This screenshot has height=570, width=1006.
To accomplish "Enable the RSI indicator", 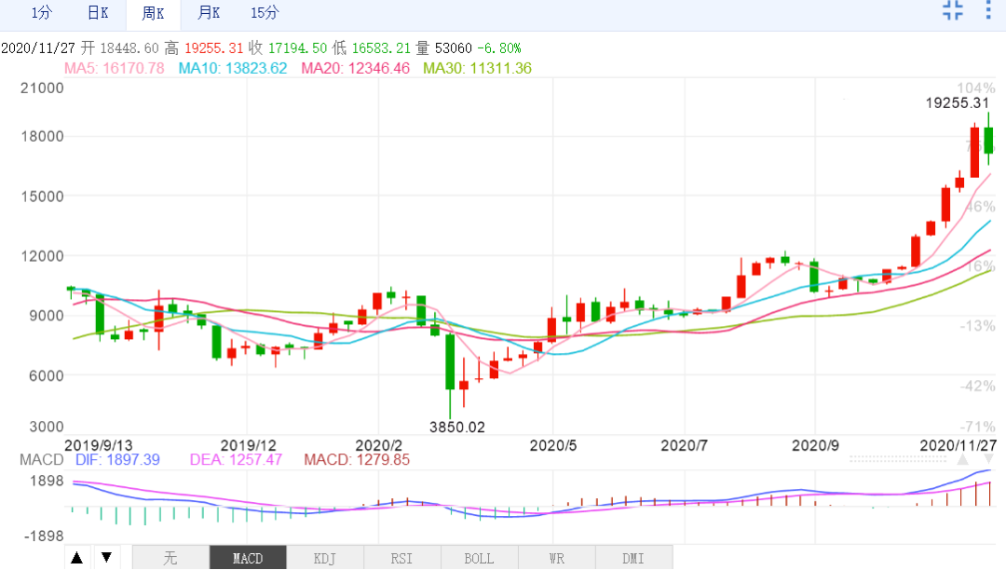I will pyautogui.click(x=401, y=558).
